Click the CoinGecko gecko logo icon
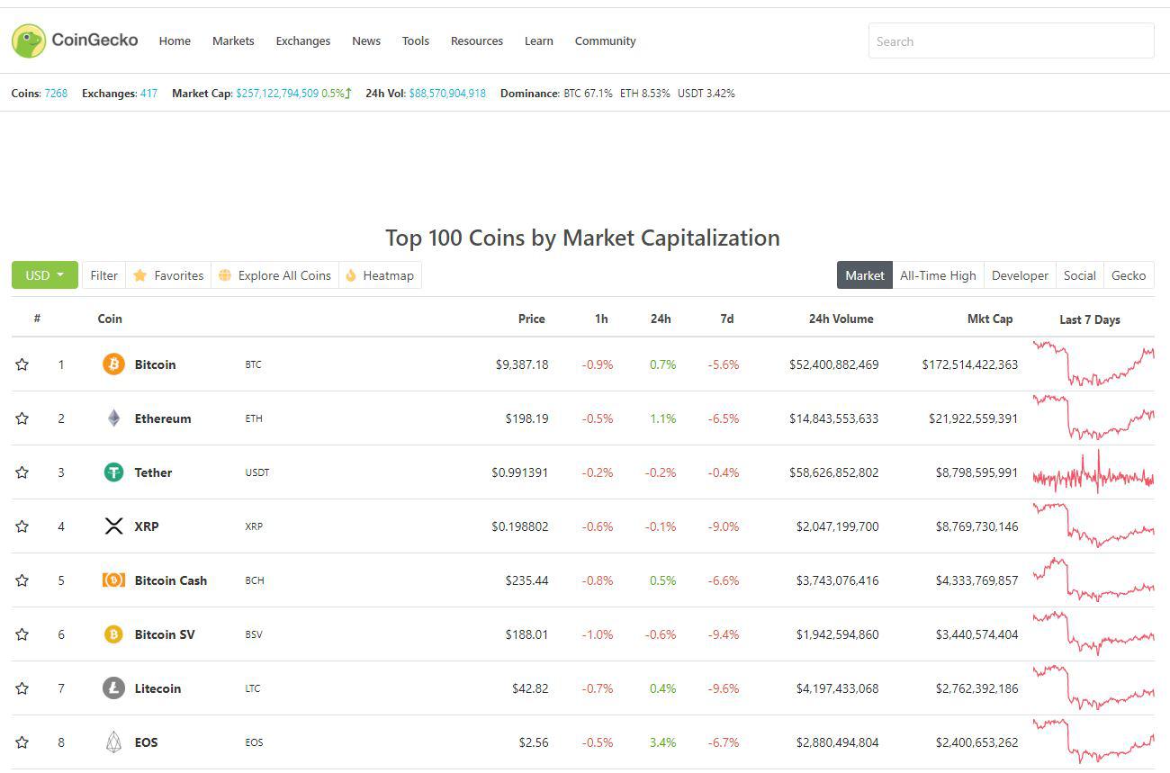 [30, 40]
